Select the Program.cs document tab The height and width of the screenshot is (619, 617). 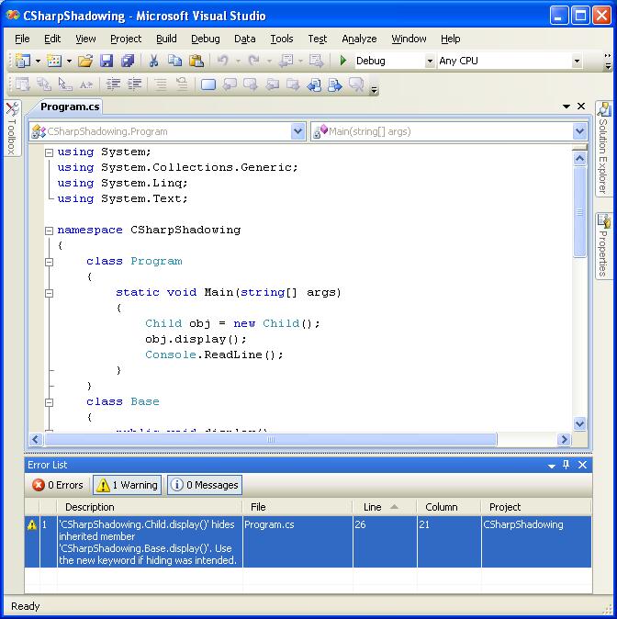click(70, 107)
